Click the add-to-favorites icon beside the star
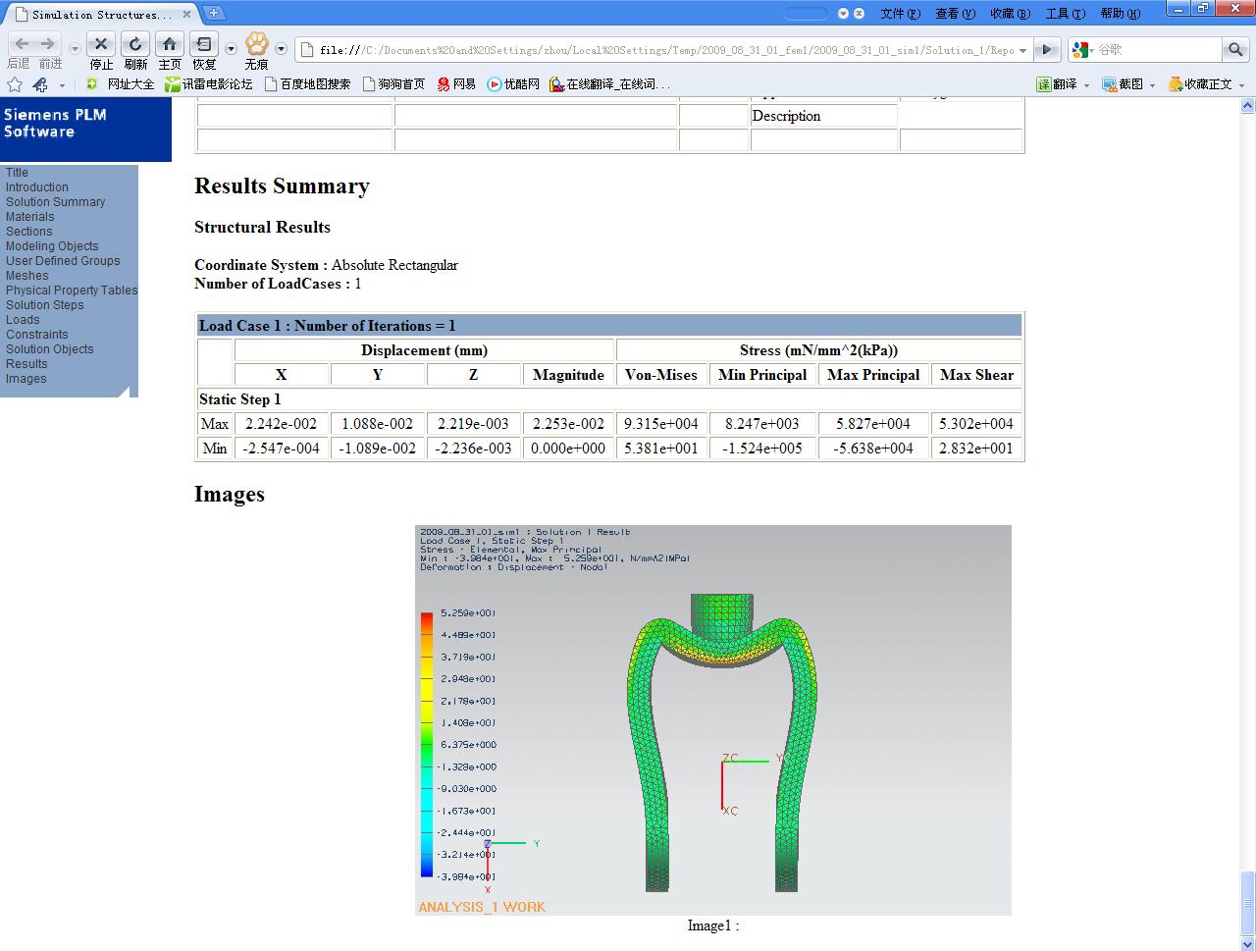Screen dimensions: 1256x951 (40, 84)
